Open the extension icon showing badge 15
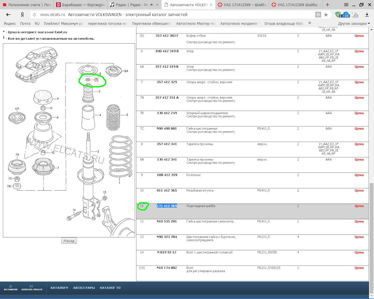Image resolution: width=374 pixels, height=299 pixels. coord(355,15)
